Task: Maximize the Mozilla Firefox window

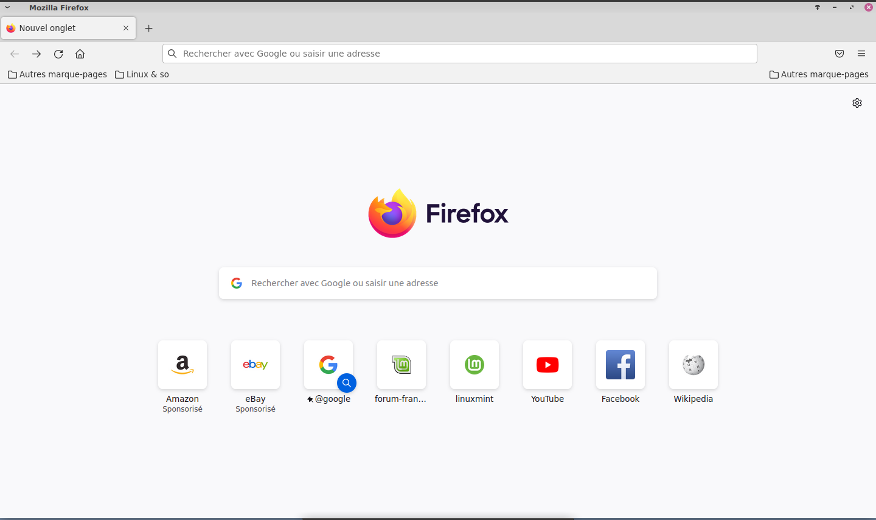Action: [x=852, y=7]
